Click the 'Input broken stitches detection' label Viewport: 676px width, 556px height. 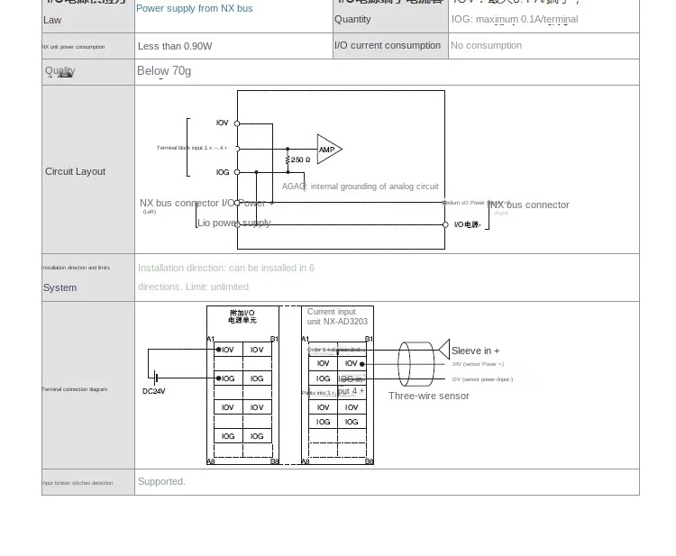pos(78,483)
